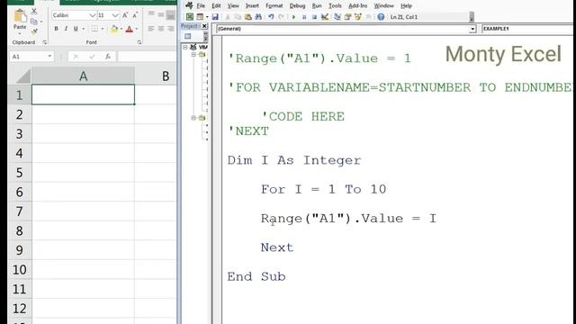Open the Font Color dropdown arrow
Viewport: 576px width, 324px height.
(x=137, y=29)
